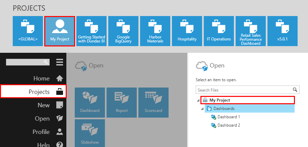Click the Dashboards folder icon
The width and height of the screenshot is (308, 147).
[x=209, y=109]
